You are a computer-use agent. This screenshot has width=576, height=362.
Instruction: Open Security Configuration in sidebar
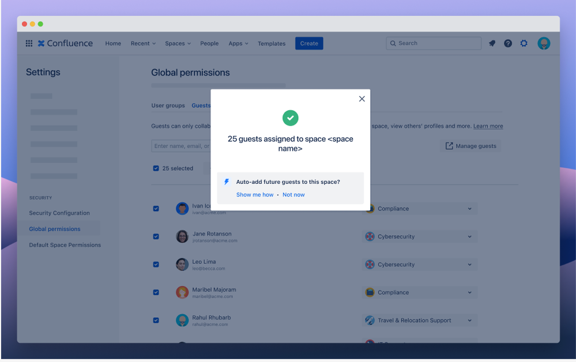pyautogui.click(x=59, y=213)
